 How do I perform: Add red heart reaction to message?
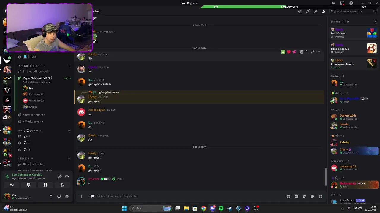coord(289,52)
